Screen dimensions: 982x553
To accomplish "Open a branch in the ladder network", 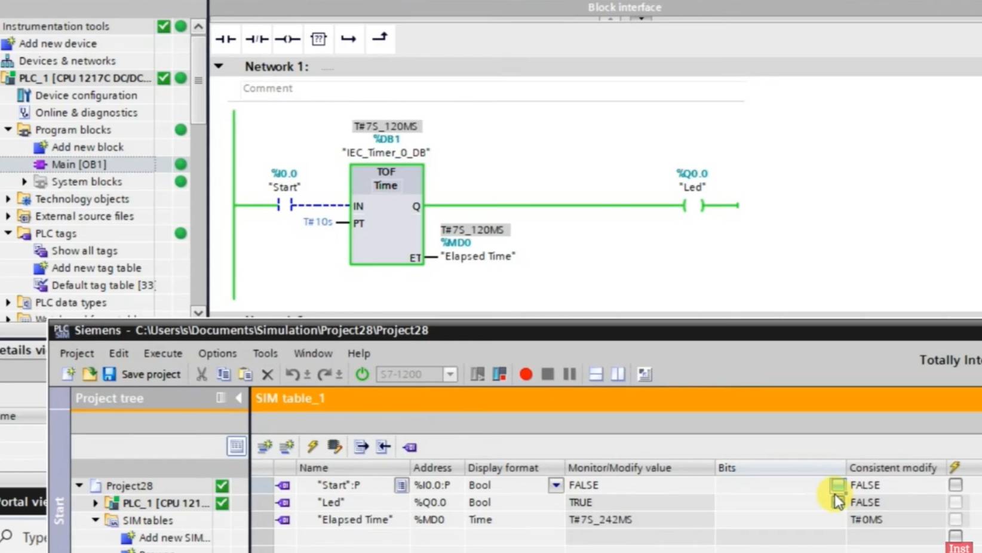I will (349, 39).
